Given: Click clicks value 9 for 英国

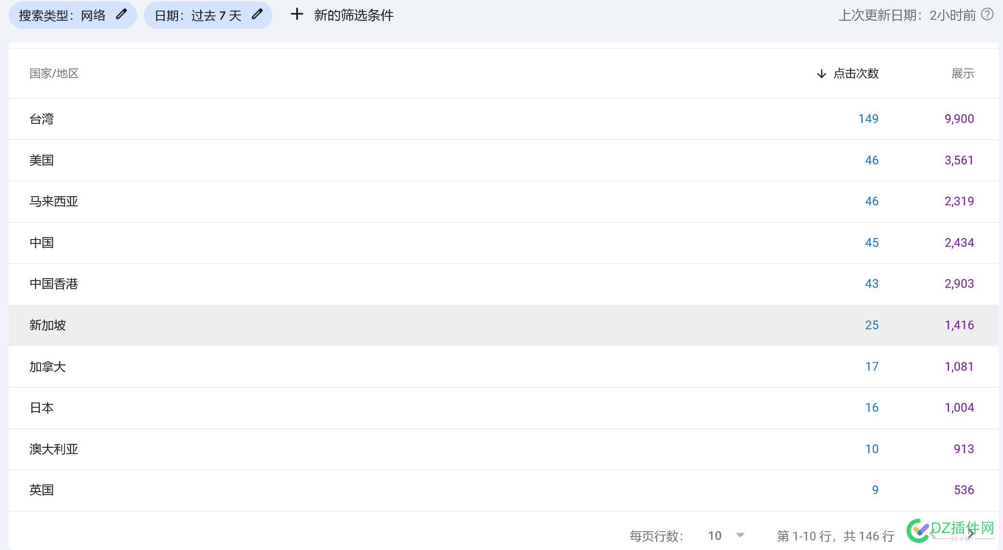Looking at the screenshot, I should [875, 490].
